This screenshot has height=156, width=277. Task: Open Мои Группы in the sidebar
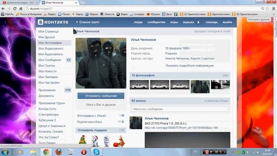47,65
